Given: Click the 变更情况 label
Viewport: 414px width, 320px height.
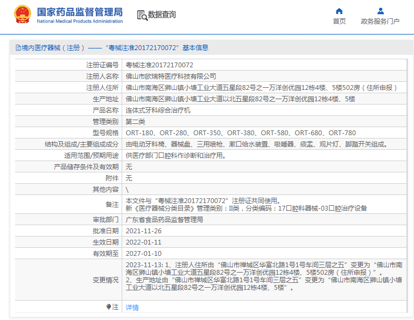Looking at the screenshot, I should [106, 280].
